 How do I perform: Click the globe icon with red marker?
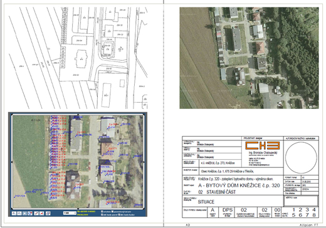pyautogui.click(x=30, y=214)
